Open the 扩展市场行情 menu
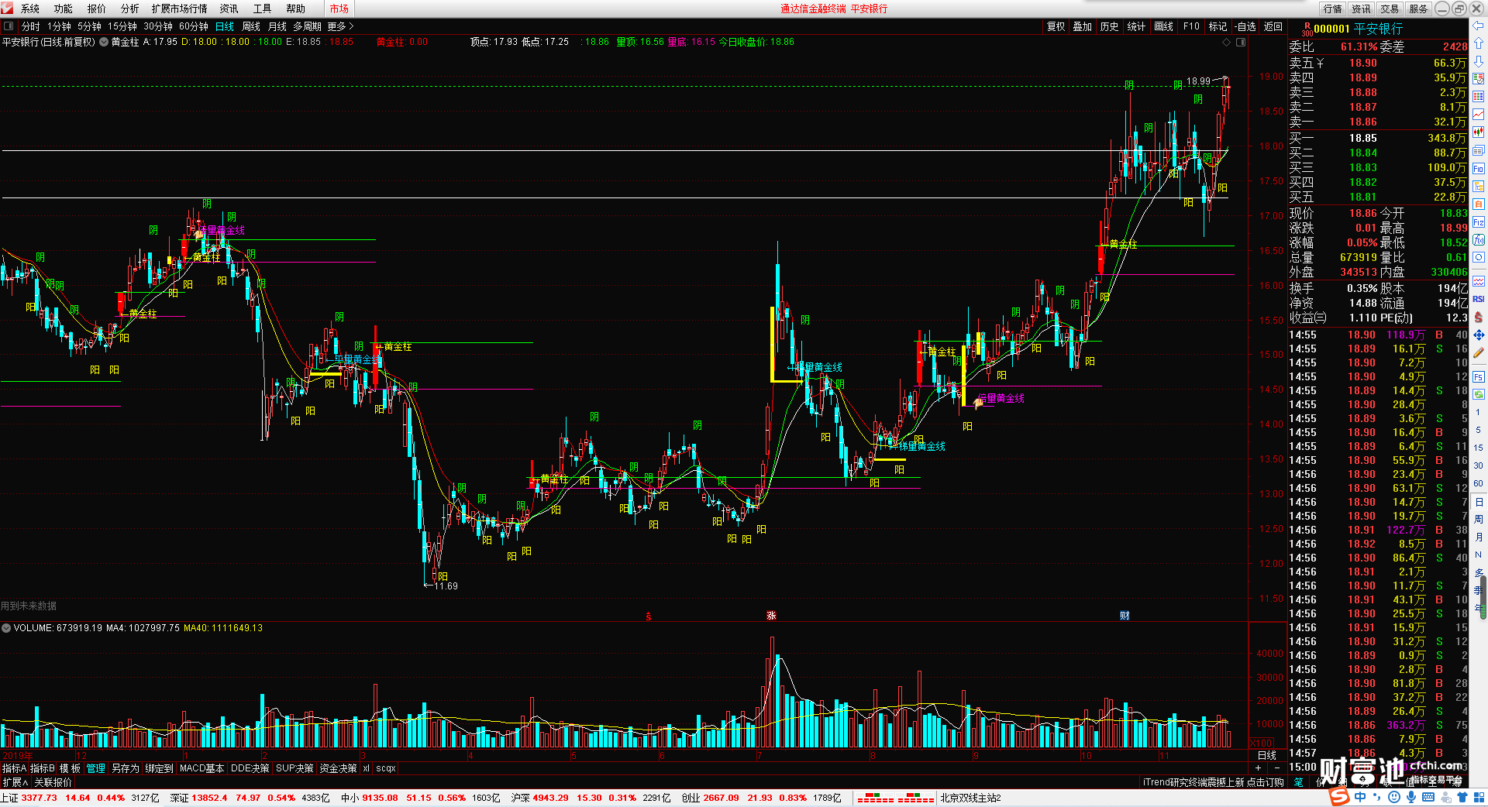The width and height of the screenshot is (1488, 807). click(x=179, y=9)
